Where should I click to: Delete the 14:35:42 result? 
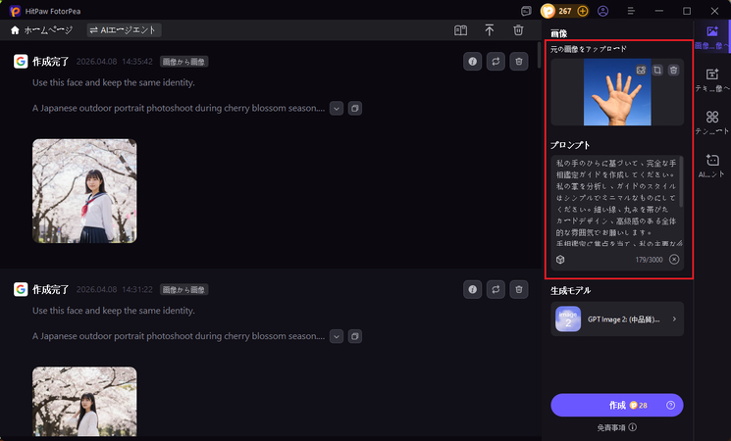(519, 62)
